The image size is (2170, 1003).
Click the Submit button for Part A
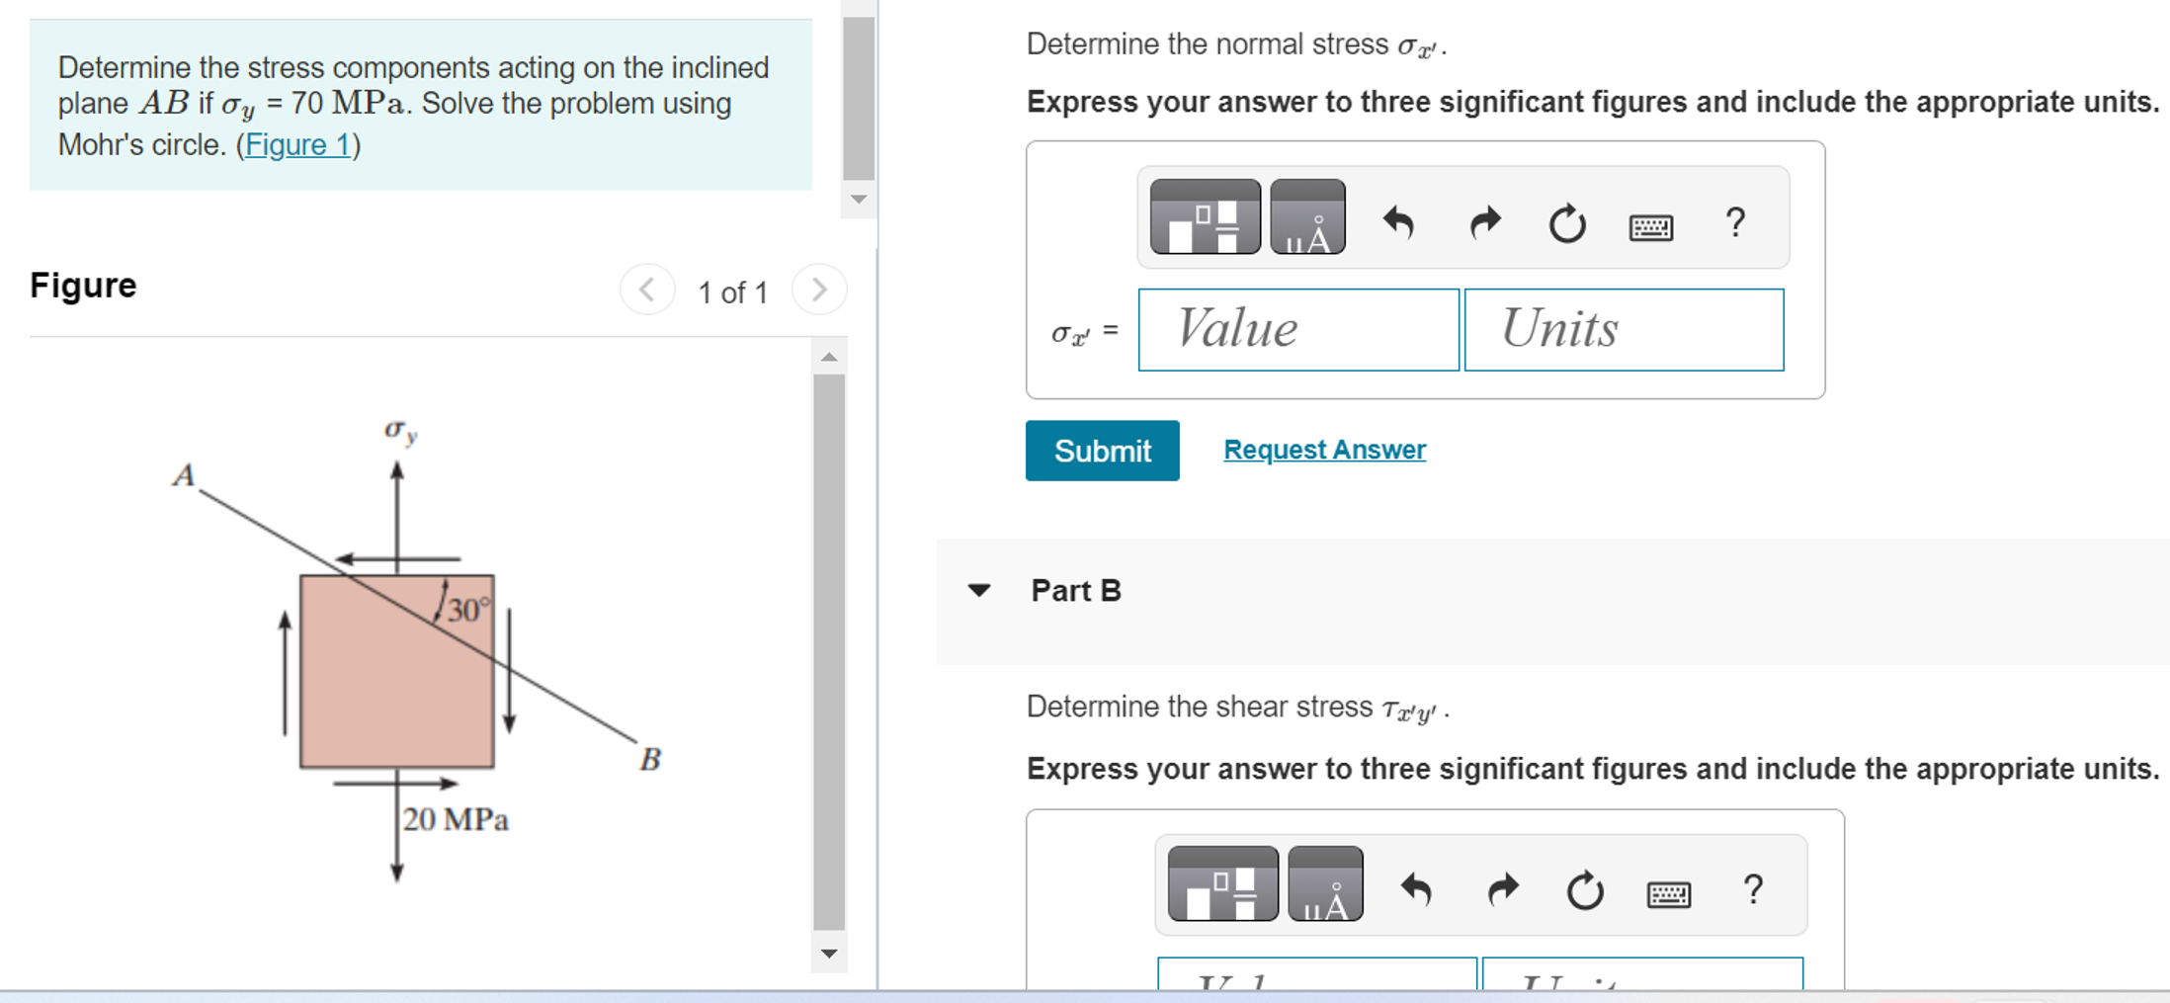pos(1101,451)
